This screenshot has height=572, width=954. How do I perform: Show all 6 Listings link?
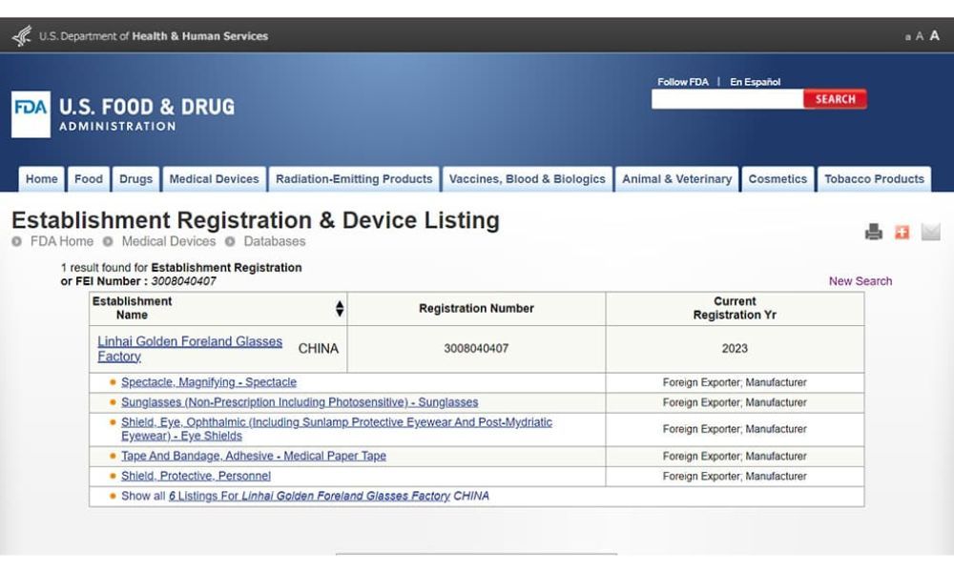(x=309, y=496)
